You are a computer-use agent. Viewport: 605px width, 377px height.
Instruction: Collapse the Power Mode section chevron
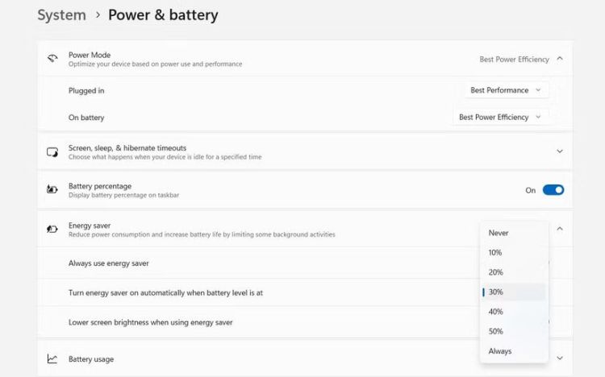click(x=560, y=59)
